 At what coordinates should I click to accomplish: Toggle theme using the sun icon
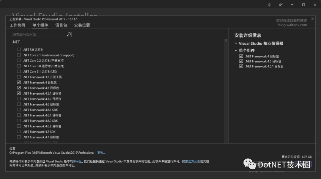coord(269,5)
